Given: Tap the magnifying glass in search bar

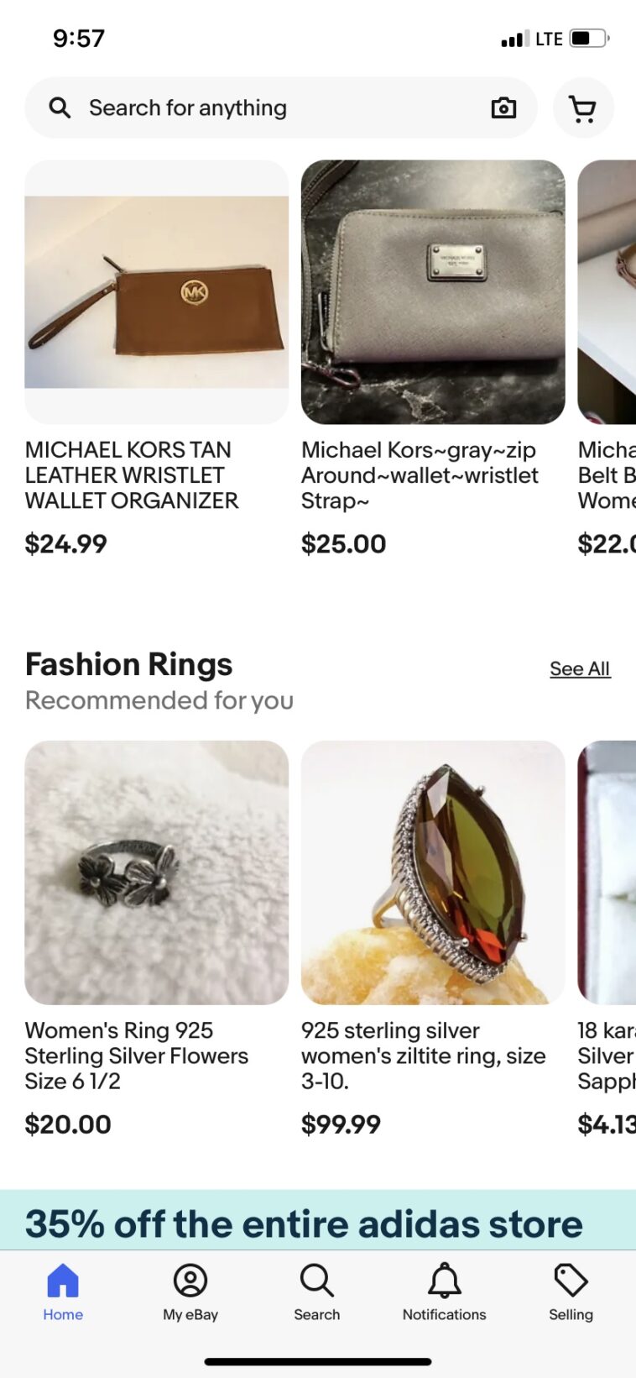Looking at the screenshot, I should [x=60, y=108].
